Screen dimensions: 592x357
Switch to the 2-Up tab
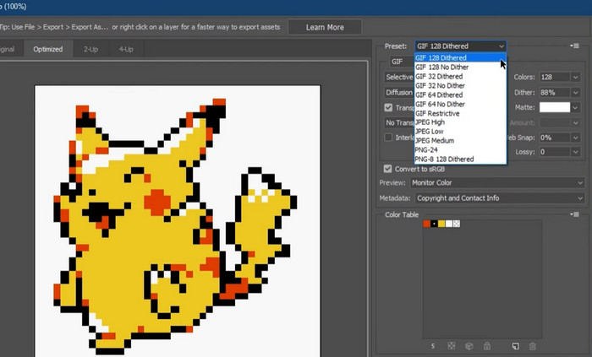click(90, 49)
